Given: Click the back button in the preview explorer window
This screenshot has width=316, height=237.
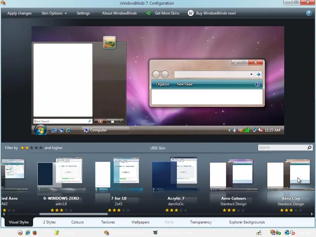Looking at the screenshot, I should [x=156, y=74].
